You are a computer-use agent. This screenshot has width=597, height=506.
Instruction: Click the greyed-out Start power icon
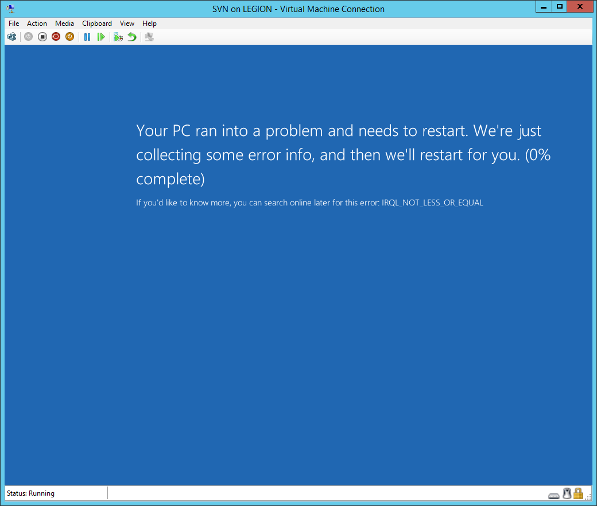[x=28, y=37]
